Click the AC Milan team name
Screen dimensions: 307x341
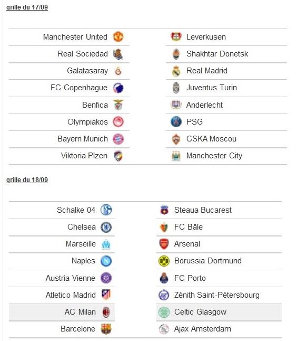pos(80,312)
